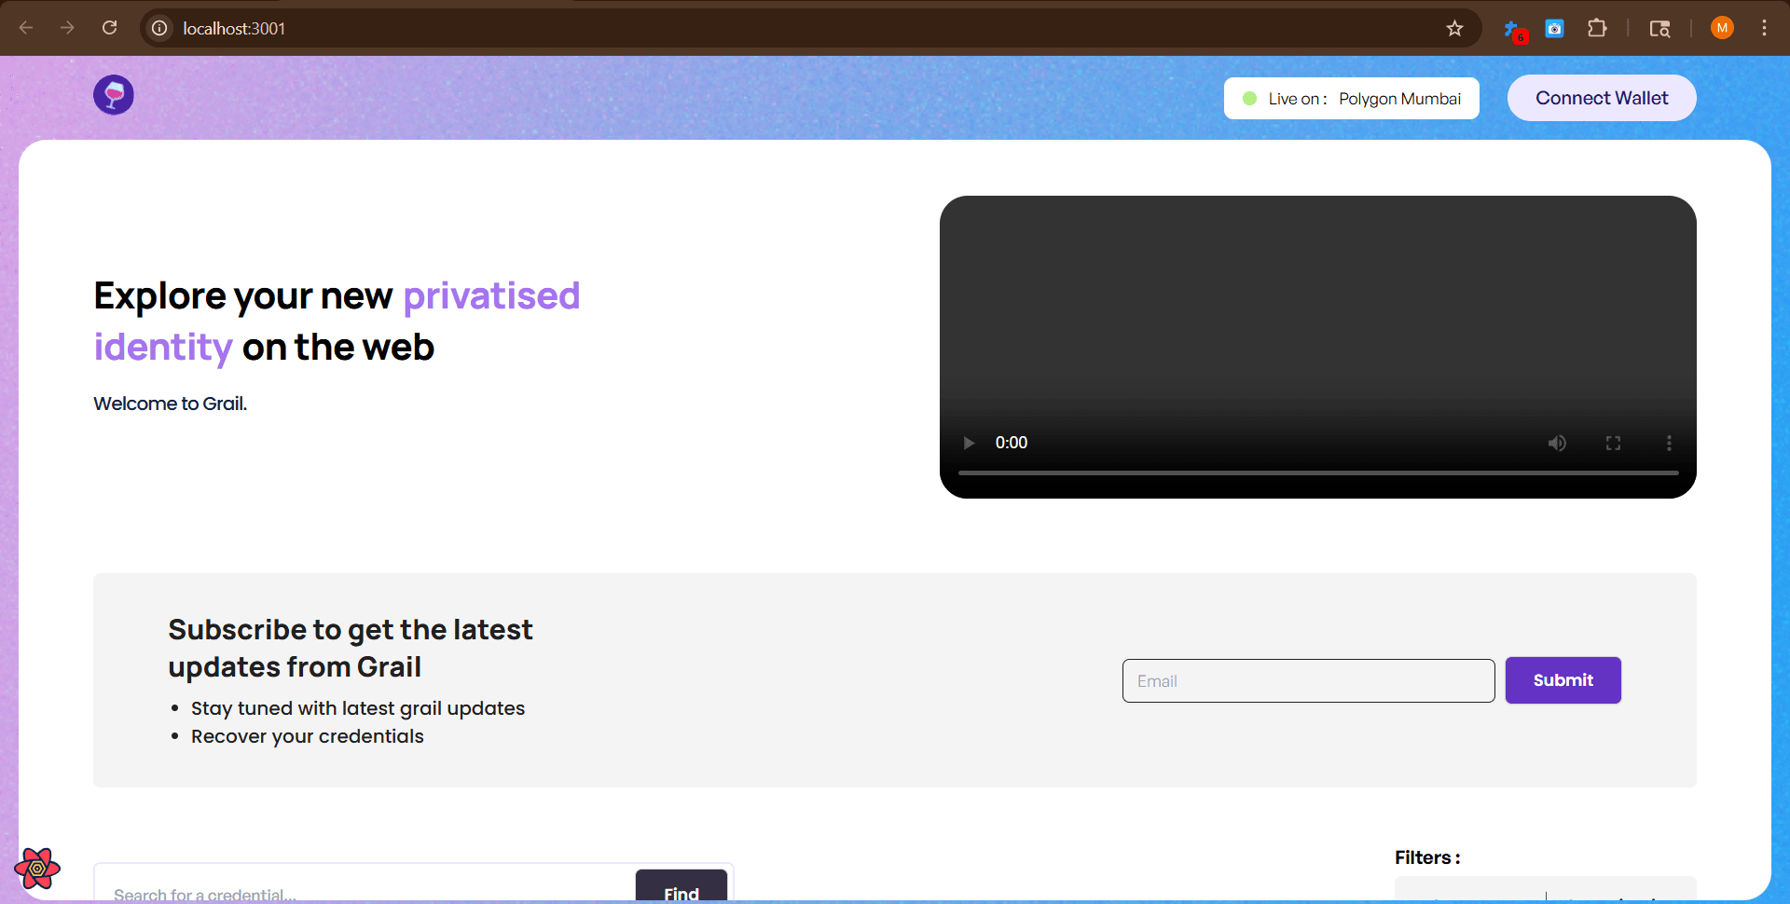Click the Grail wine glass logo
Viewport: 1790px width, 904px height.
tap(113, 94)
